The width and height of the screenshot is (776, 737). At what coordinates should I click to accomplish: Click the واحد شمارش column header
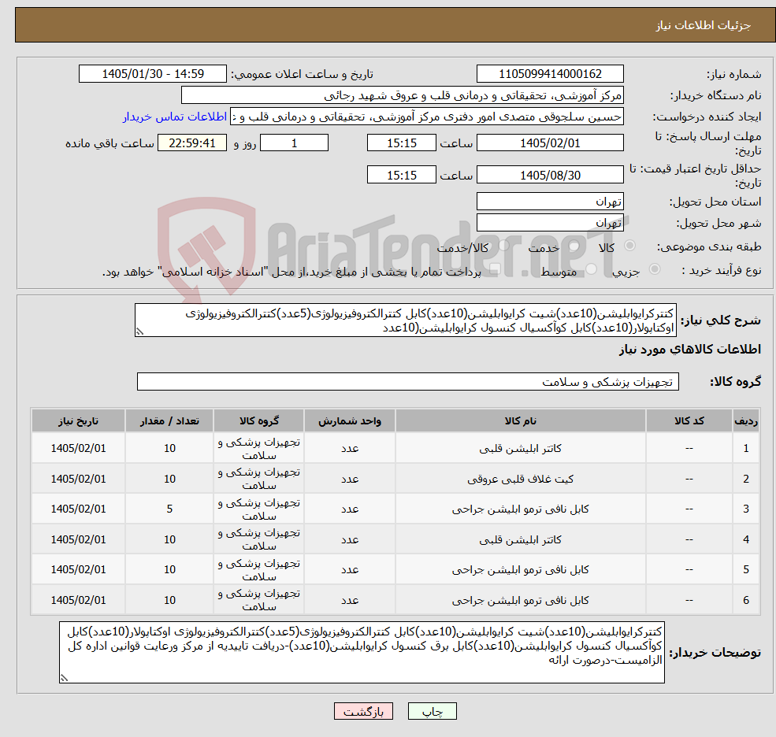350,421
